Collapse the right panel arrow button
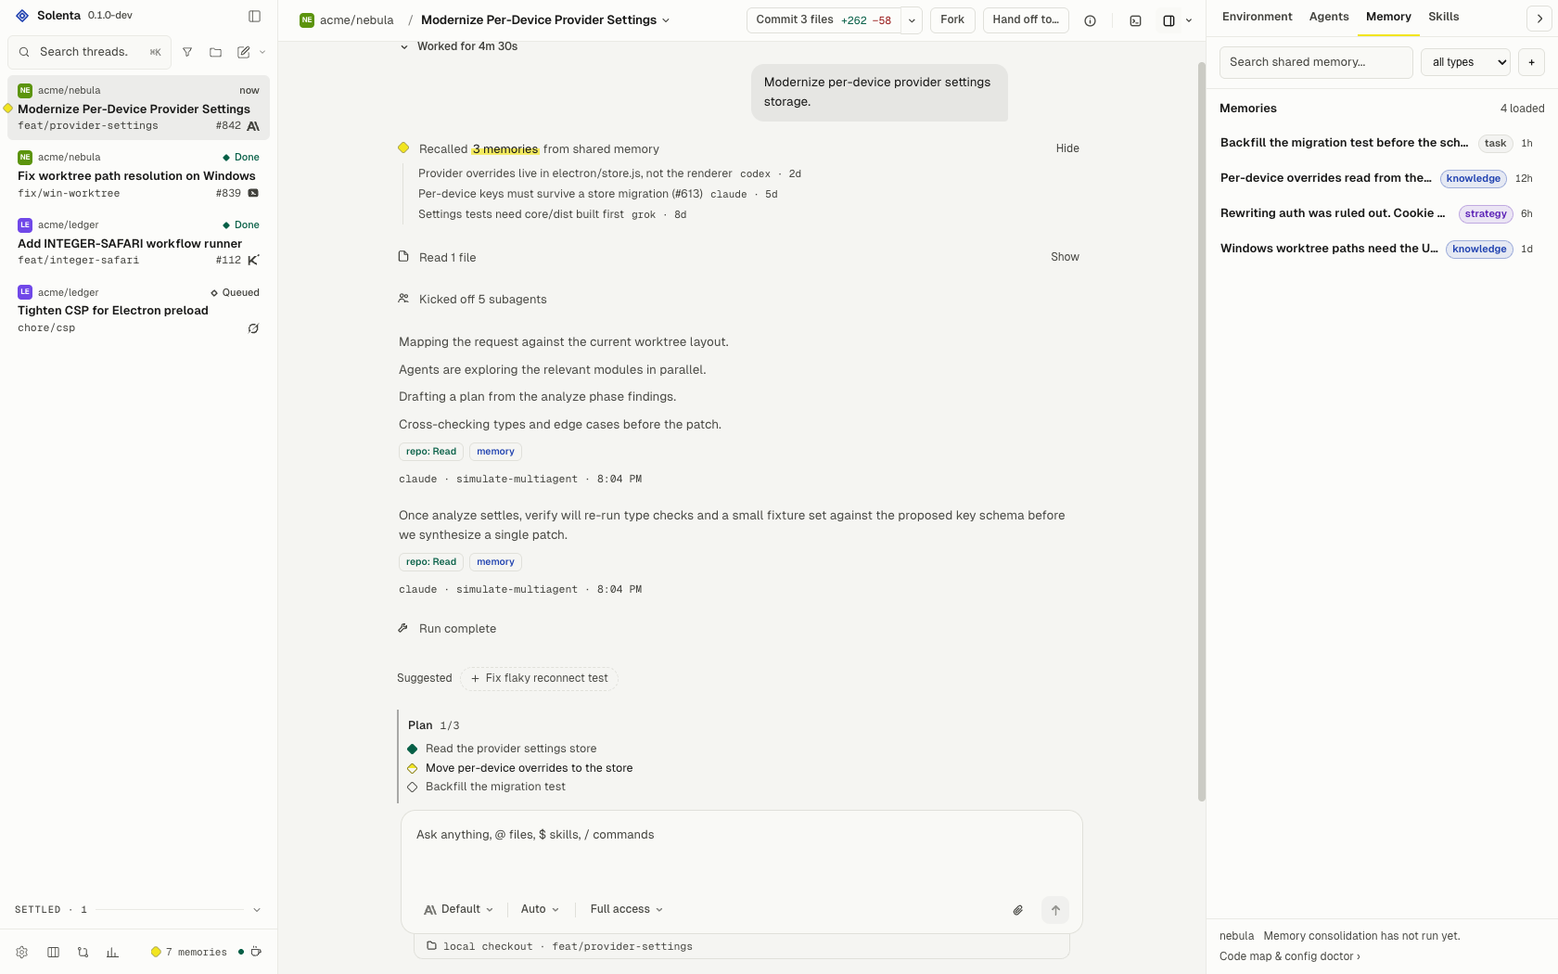1558x974 pixels. pos(1539,19)
